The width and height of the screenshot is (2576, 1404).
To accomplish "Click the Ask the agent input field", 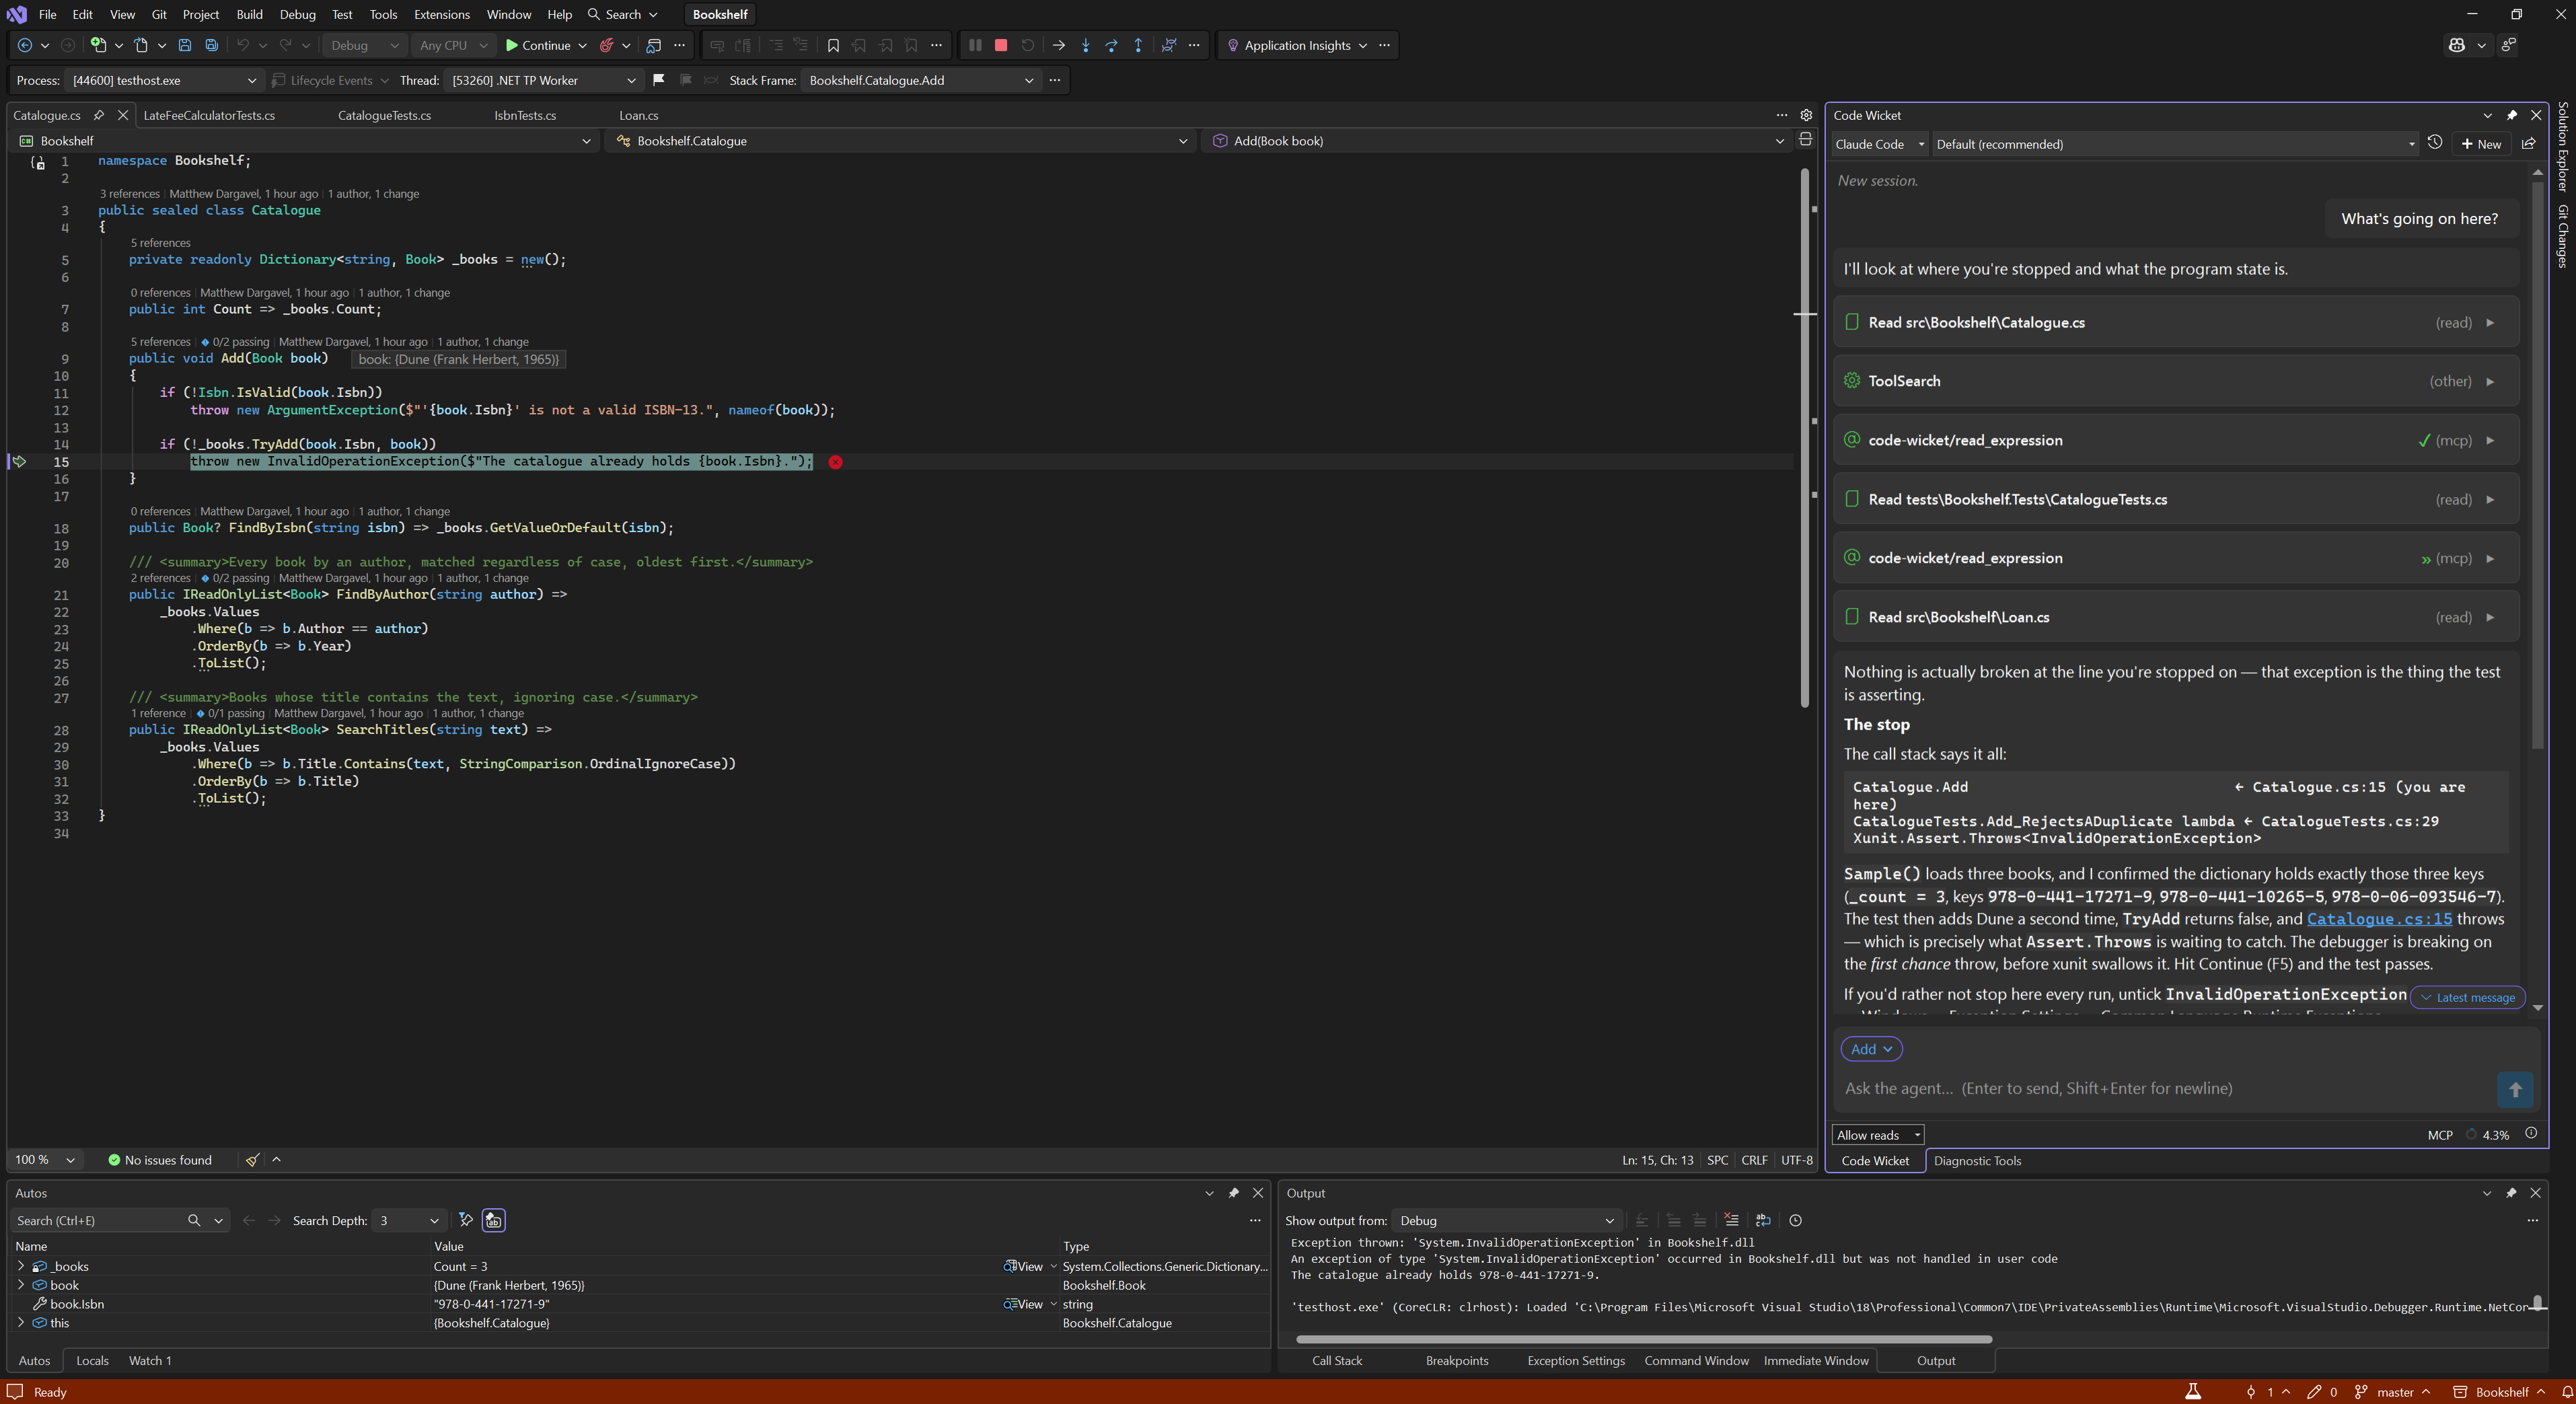I will click(2165, 1089).
